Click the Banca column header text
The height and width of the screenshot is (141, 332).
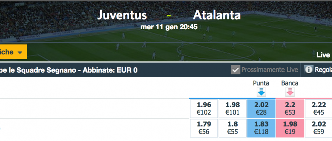290,83
